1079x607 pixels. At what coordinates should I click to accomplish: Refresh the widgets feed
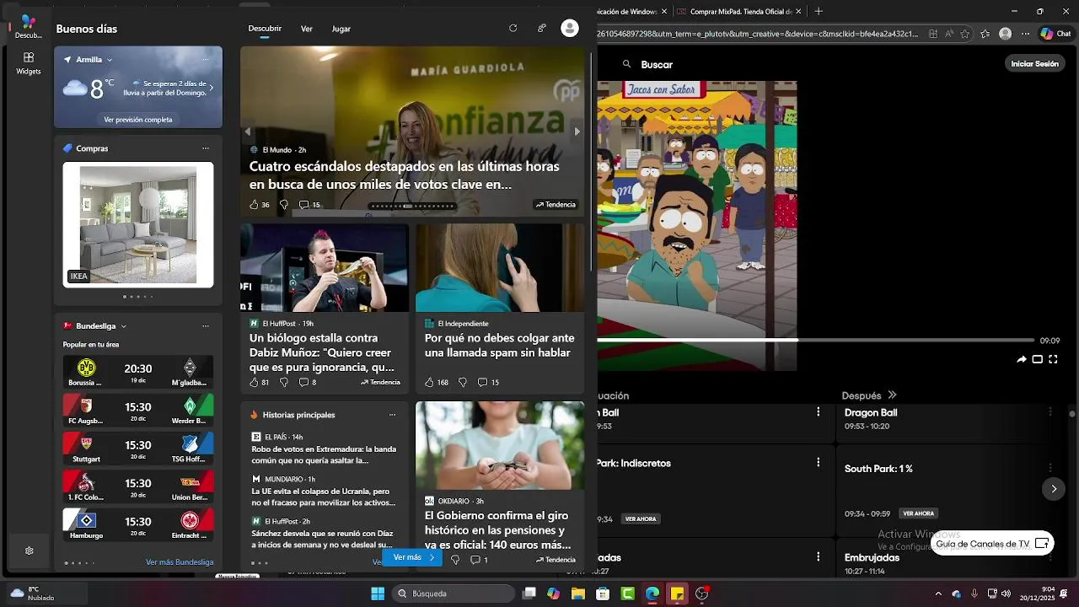pyautogui.click(x=513, y=28)
